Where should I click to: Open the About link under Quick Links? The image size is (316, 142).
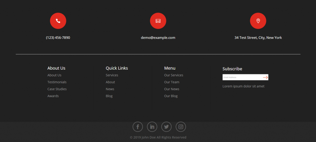(x=110, y=82)
